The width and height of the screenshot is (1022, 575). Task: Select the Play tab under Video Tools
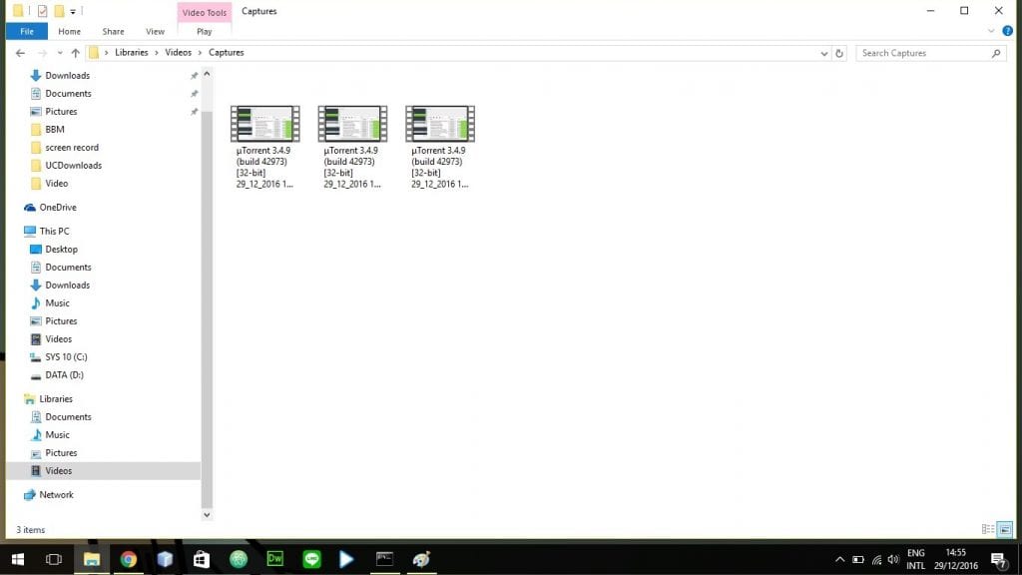click(x=204, y=31)
